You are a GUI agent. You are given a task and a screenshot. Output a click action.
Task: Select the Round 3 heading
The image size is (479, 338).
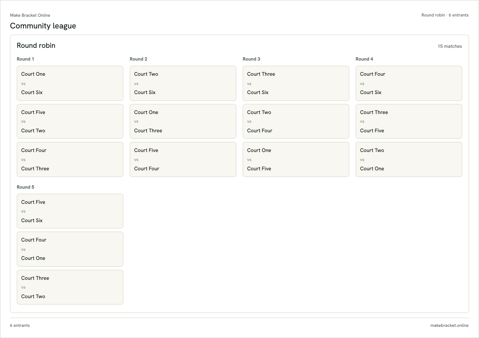[x=251, y=59]
